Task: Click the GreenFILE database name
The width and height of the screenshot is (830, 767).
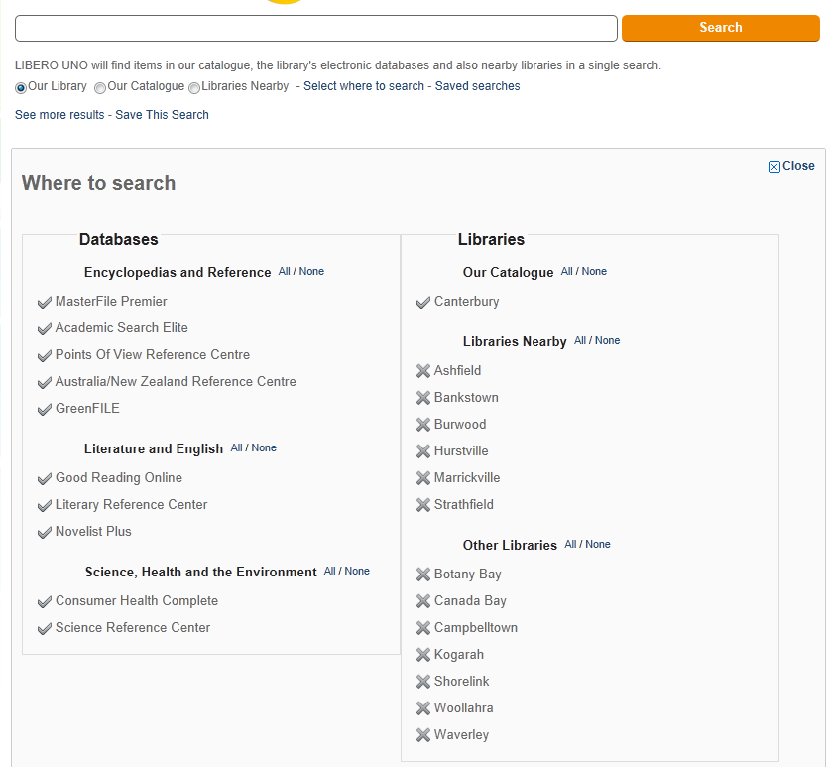Action: [x=87, y=409]
